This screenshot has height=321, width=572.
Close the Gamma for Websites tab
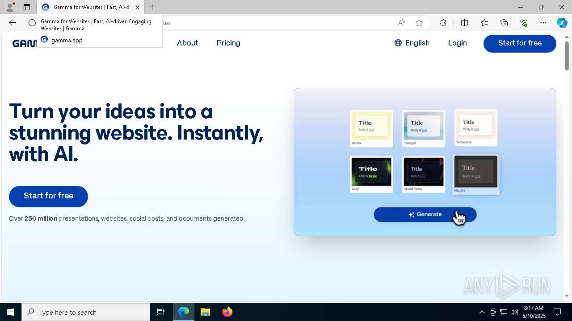pyautogui.click(x=137, y=7)
